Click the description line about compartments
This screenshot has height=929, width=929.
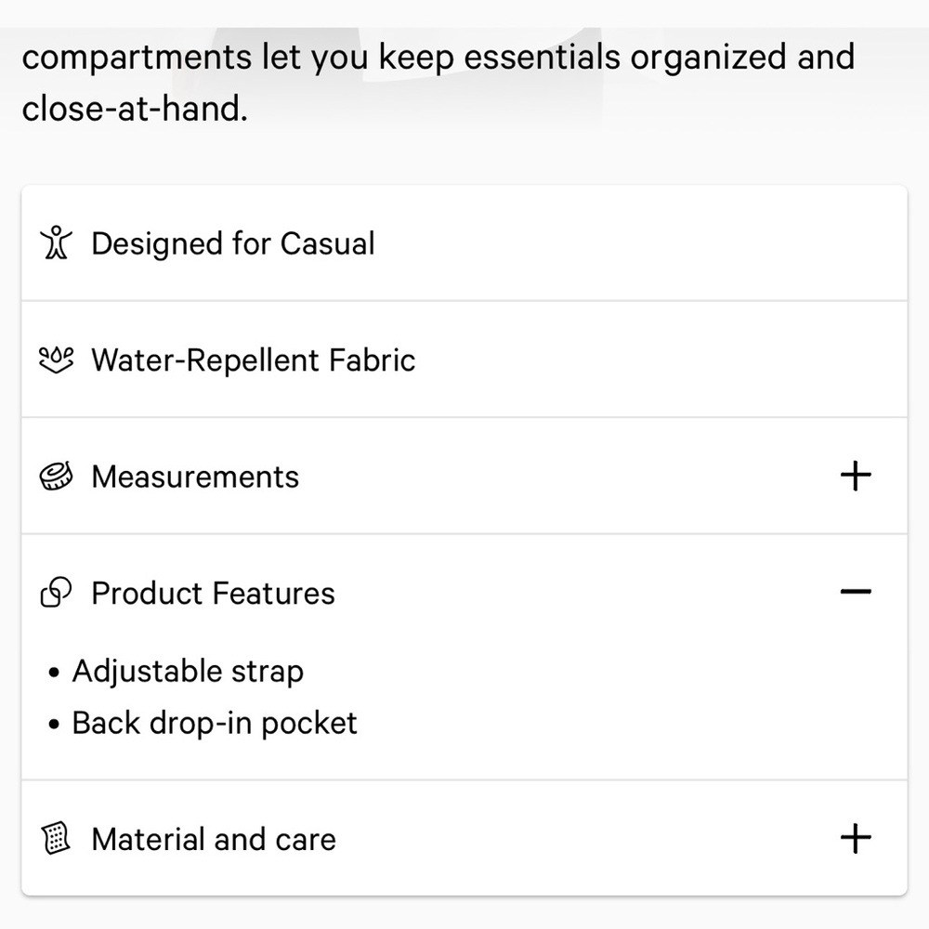[x=437, y=57]
